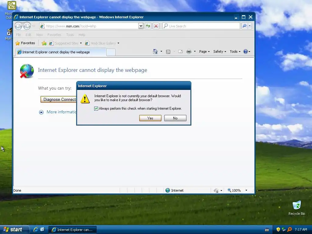This screenshot has height=234, width=312.
Task: Click the green Refresh arrows icon
Action: [148, 26]
